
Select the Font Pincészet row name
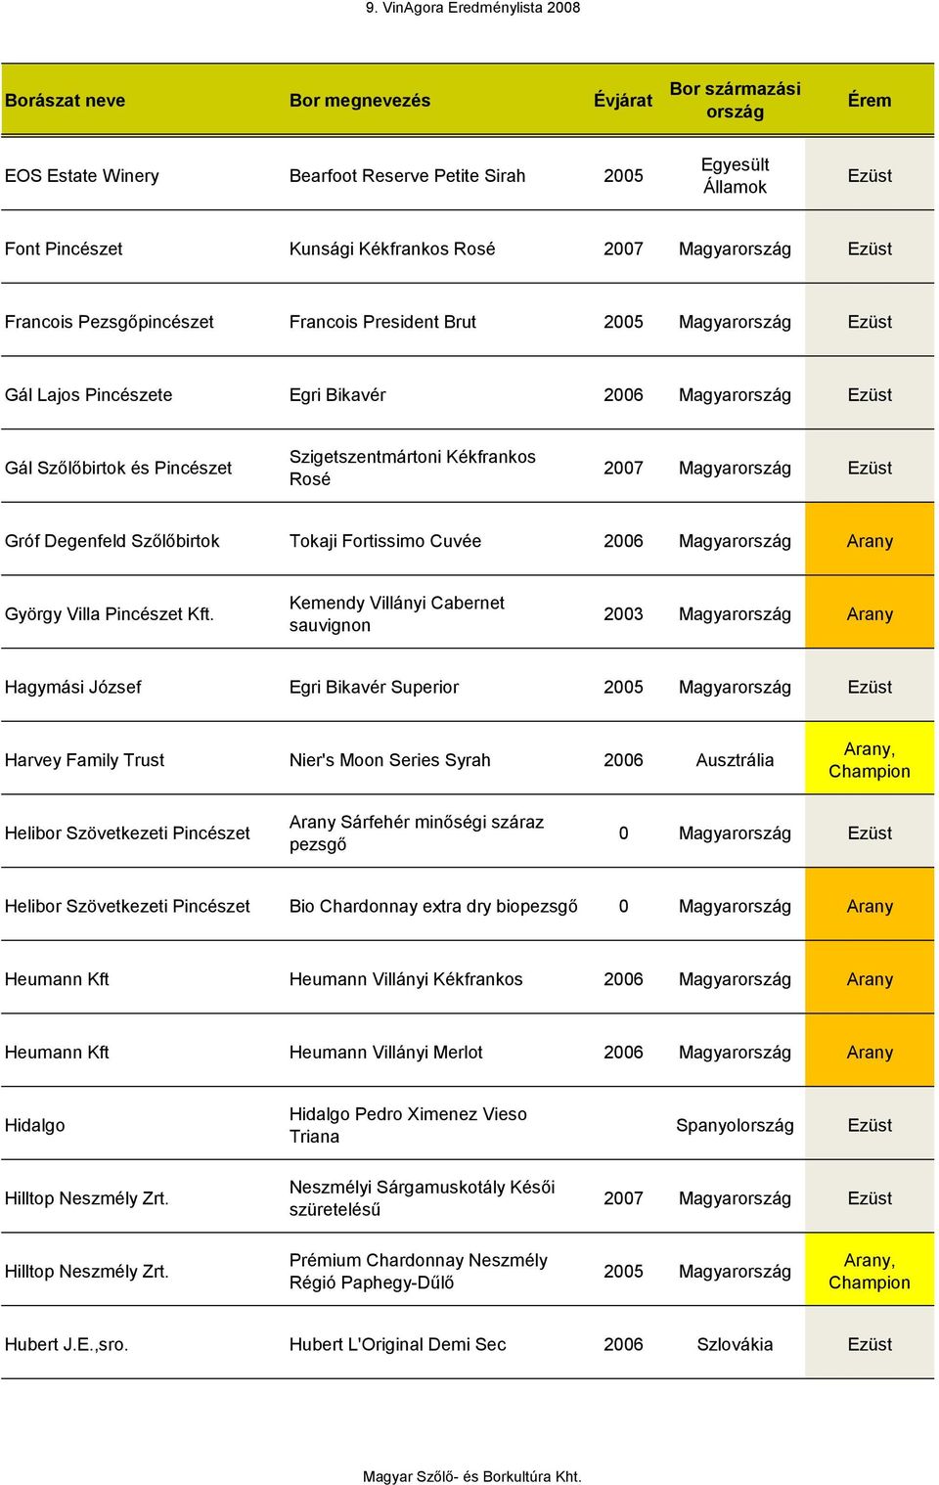(x=64, y=248)
